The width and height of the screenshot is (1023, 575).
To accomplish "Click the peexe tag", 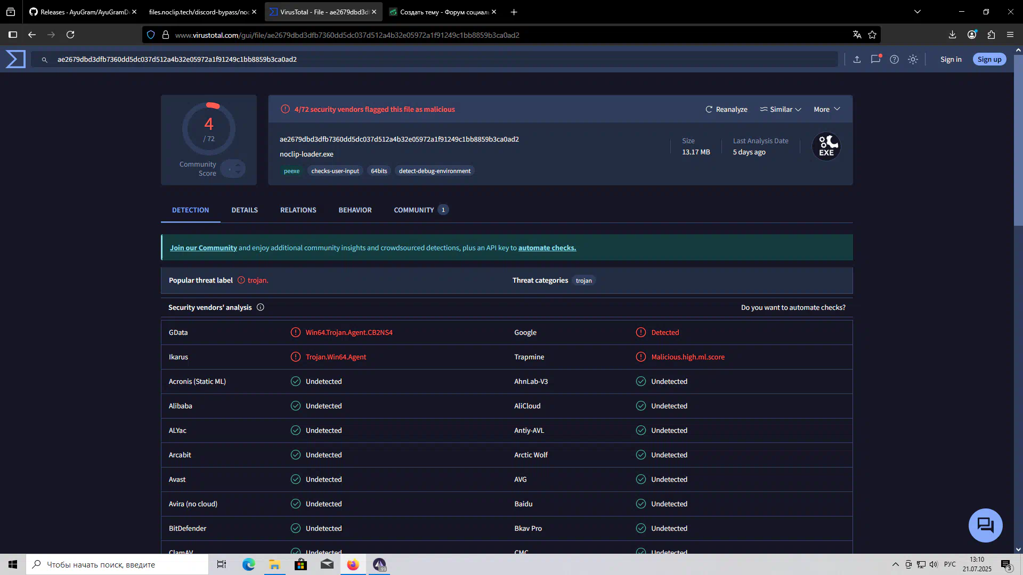I will pyautogui.click(x=291, y=171).
